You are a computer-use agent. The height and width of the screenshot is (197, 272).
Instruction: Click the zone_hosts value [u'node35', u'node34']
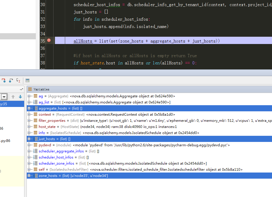click(x=89, y=176)
